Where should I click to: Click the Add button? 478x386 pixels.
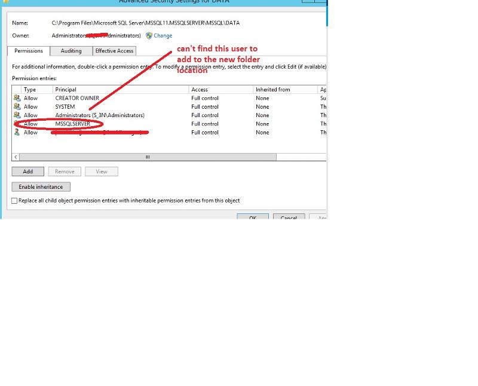(x=27, y=171)
